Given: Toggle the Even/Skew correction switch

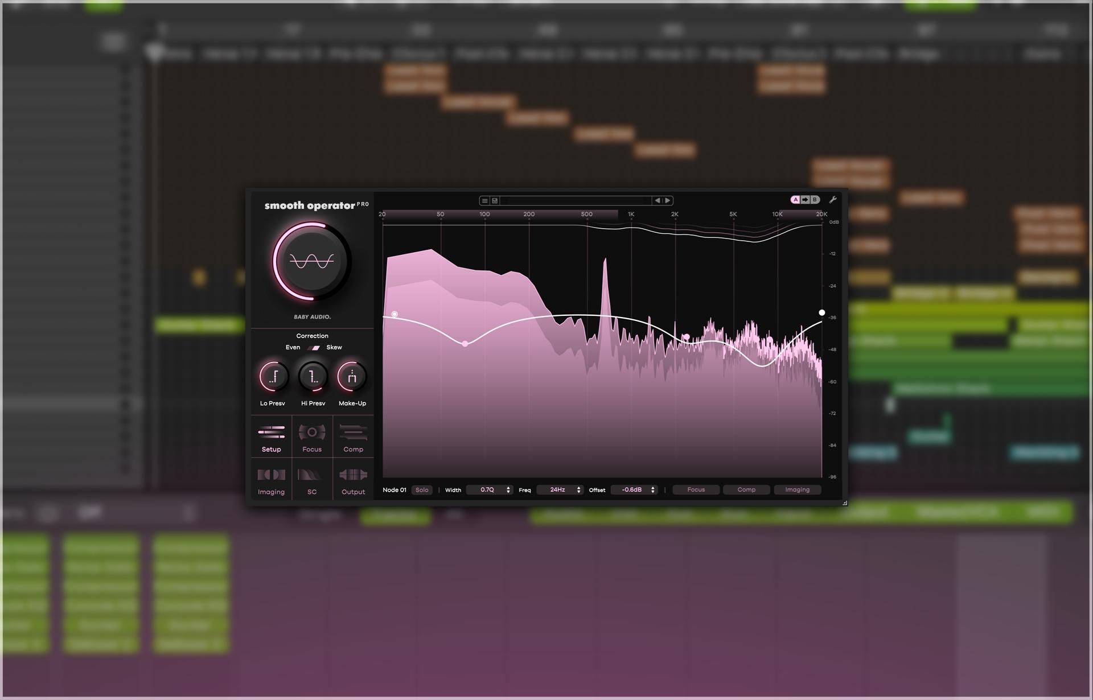Looking at the screenshot, I should point(314,348).
